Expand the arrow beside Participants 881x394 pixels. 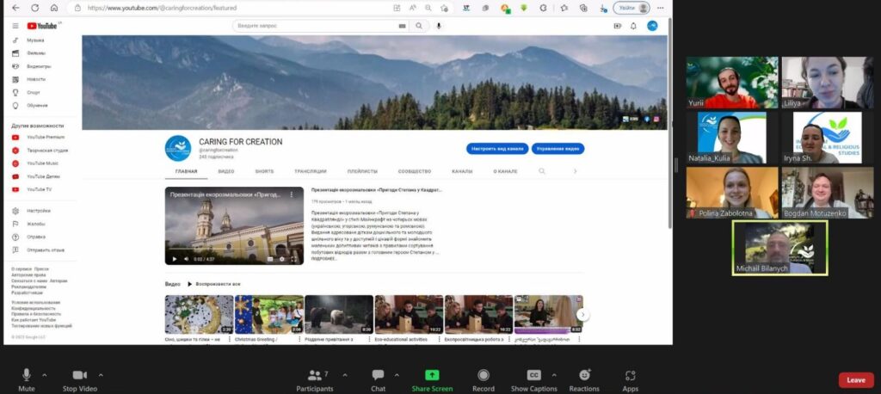(x=344, y=375)
